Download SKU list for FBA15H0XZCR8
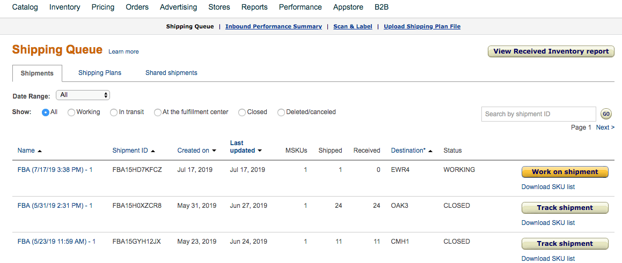Viewport: 622px width, 263px height. (x=548, y=223)
